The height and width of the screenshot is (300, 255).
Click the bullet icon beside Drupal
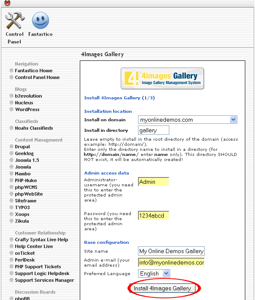pyautogui.click(x=11, y=147)
